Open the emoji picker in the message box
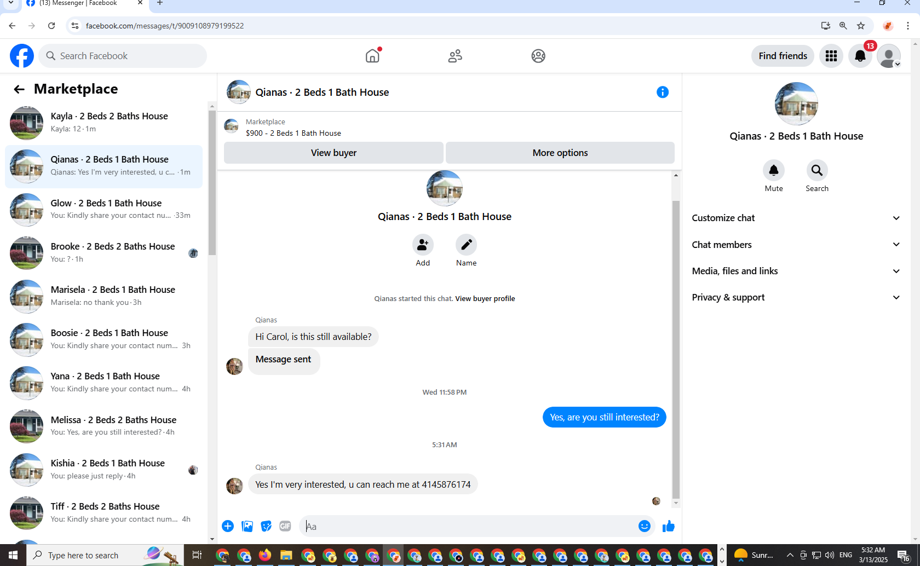 click(645, 526)
